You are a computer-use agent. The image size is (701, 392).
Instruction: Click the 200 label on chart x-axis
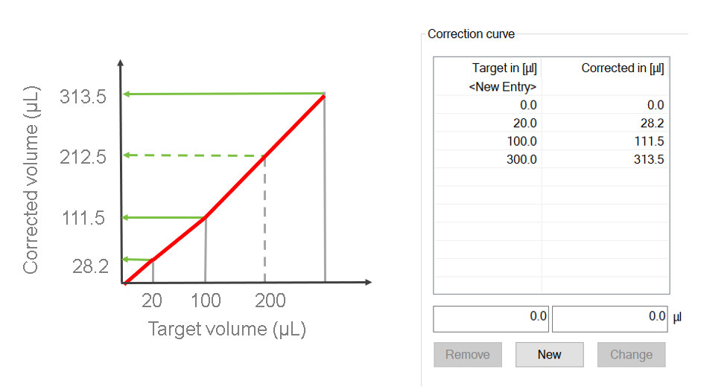[270, 300]
